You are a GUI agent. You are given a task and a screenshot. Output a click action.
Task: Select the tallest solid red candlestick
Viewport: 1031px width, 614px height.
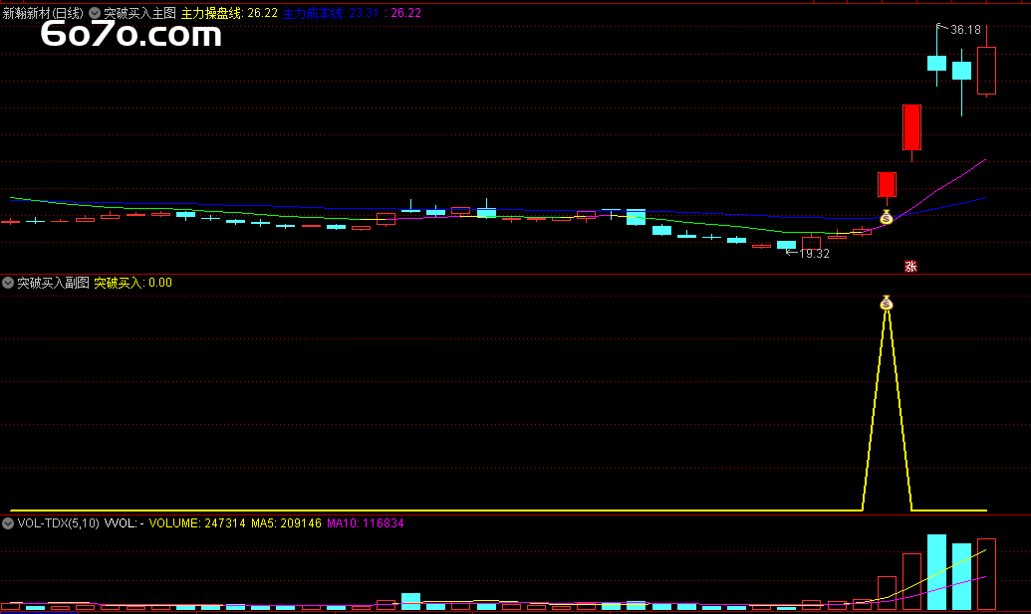(912, 127)
